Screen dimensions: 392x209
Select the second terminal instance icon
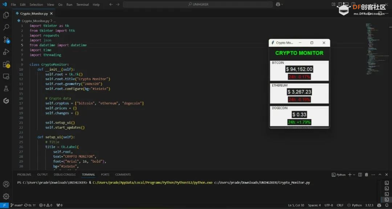387,189
